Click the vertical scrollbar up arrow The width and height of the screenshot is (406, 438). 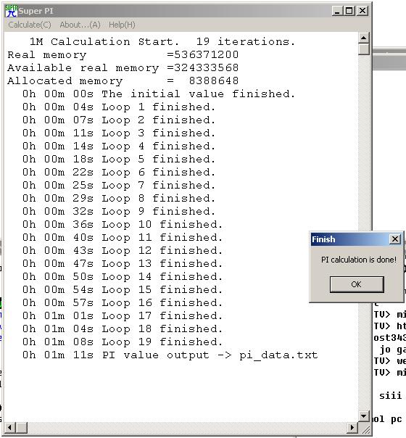click(363, 38)
